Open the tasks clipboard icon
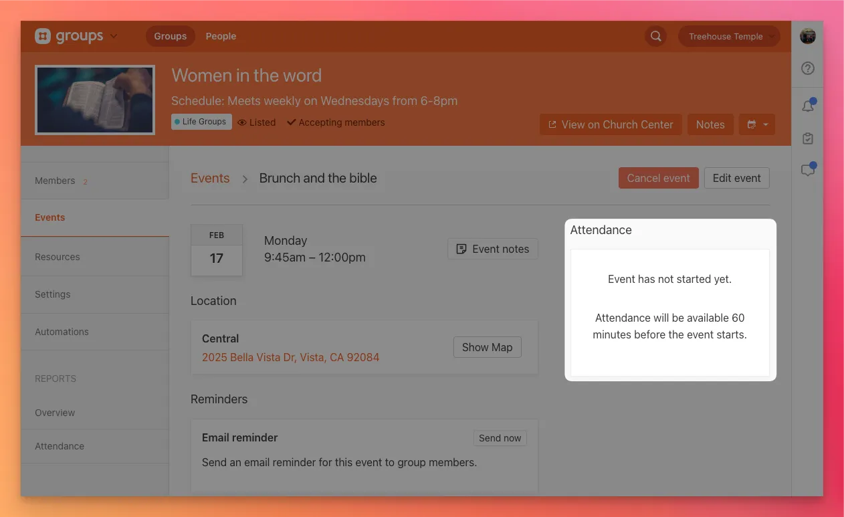 807,138
